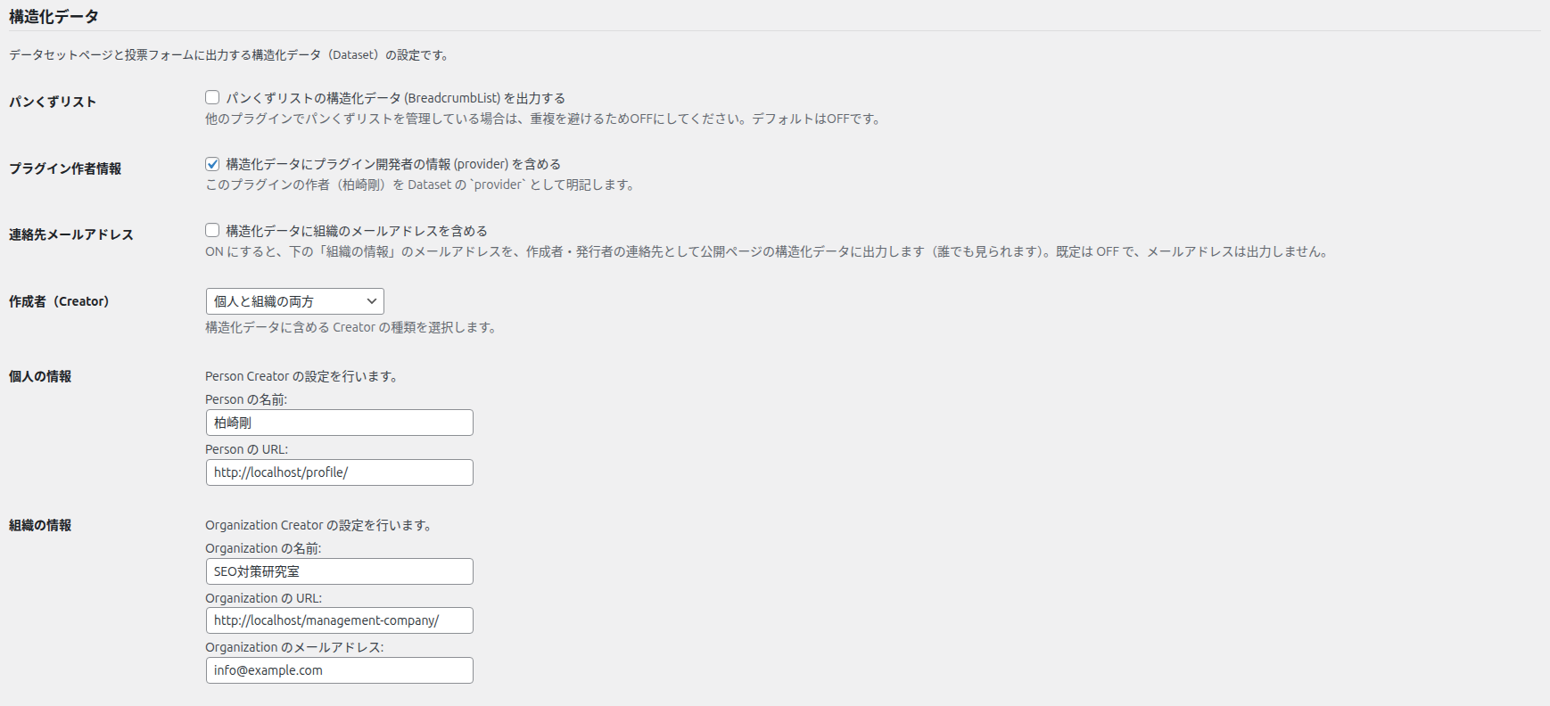Click the help text beginning with ON にすると
Image resolution: width=1550 pixels, height=706 pixels.
point(769,251)
